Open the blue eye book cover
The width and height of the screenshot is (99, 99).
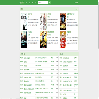[63, 22]
